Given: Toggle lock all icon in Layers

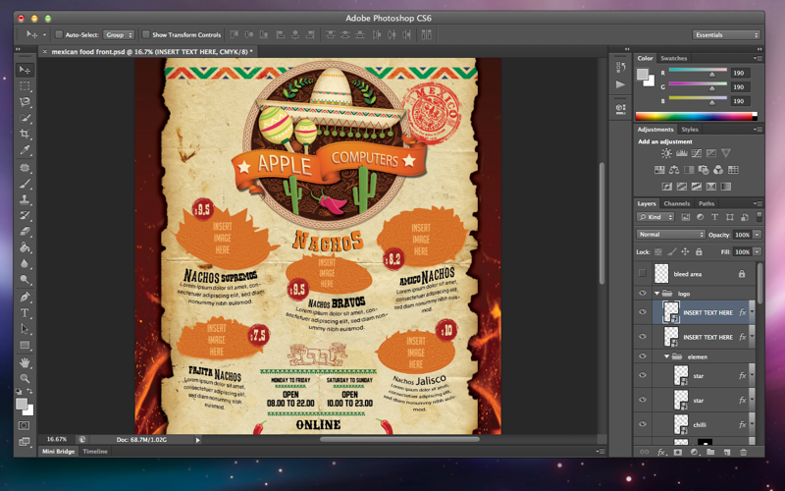Looking at the screenshot, I should click(699, 252).
